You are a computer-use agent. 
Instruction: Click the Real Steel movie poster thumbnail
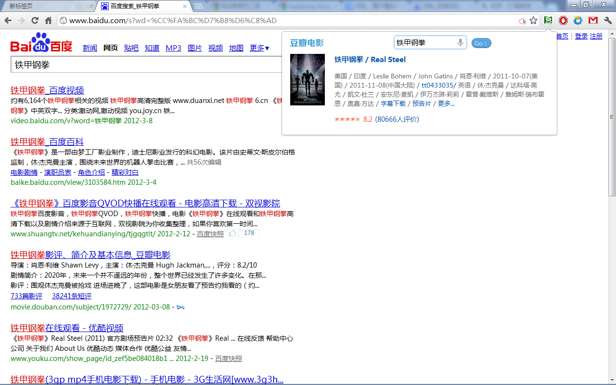tap(308, 79)
